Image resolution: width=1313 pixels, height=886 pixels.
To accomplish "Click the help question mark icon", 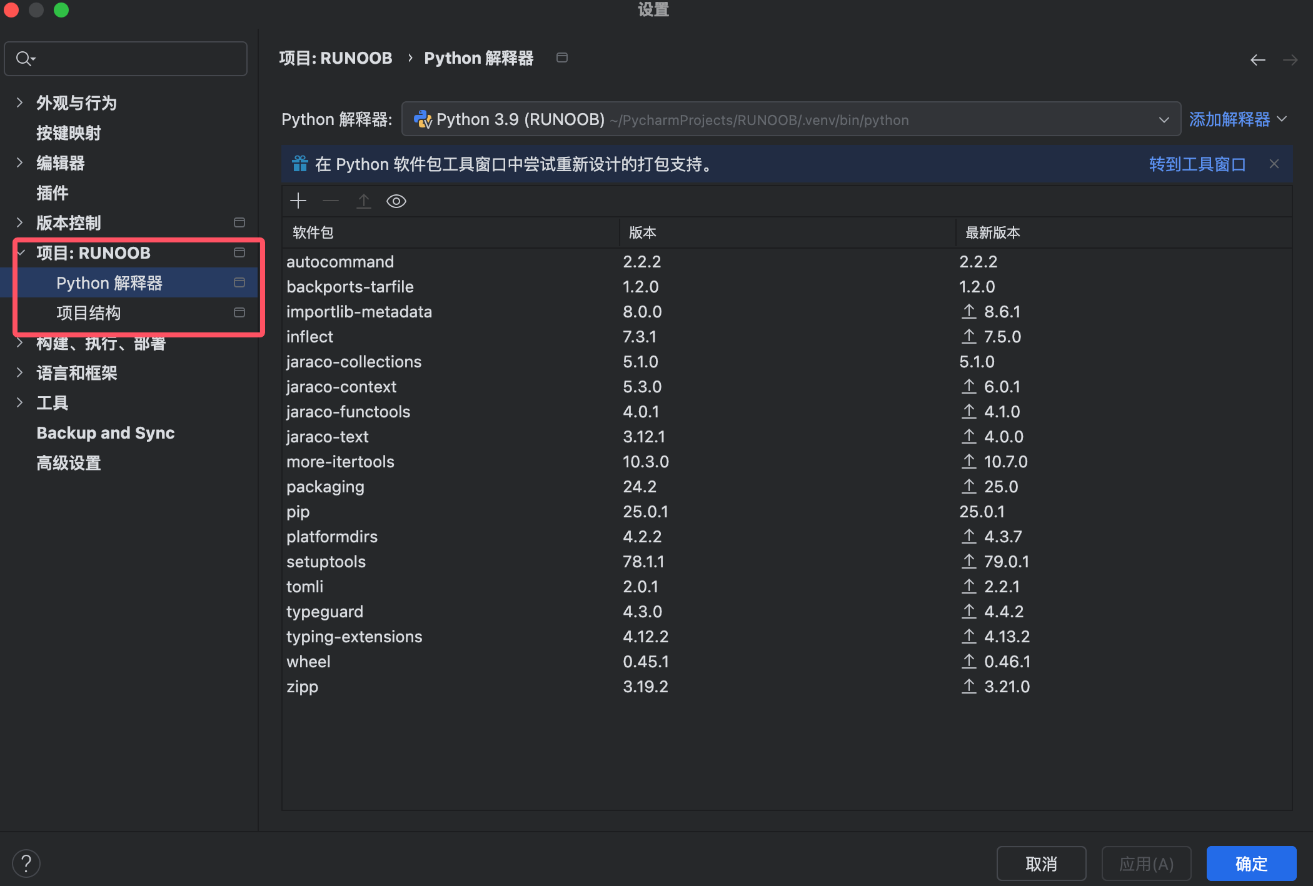I will pos(26,864).
